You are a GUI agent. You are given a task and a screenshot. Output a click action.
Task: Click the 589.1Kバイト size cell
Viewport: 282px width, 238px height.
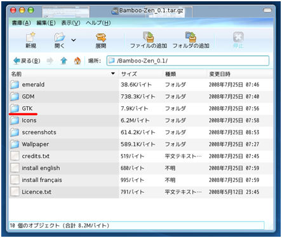138,144
